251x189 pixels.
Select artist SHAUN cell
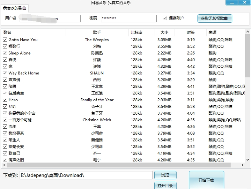pyautogui.click(x=97, y=73)
